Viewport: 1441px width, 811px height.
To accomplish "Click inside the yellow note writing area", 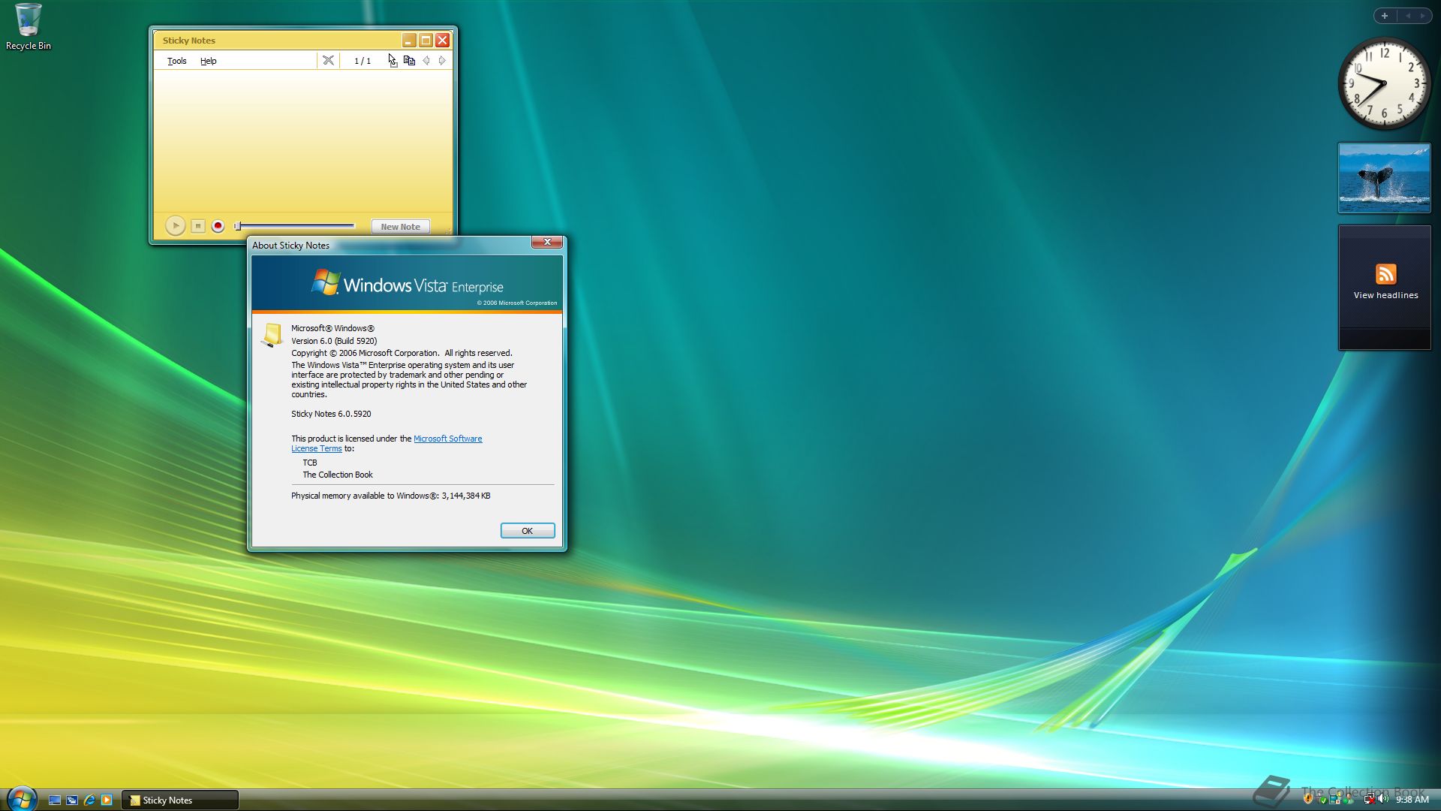I will [302, 141].
